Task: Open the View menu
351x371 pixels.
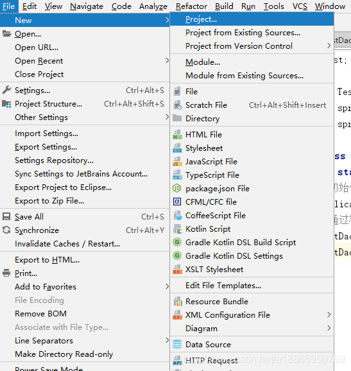Action: pyautogui.click(x=53, y=6)
